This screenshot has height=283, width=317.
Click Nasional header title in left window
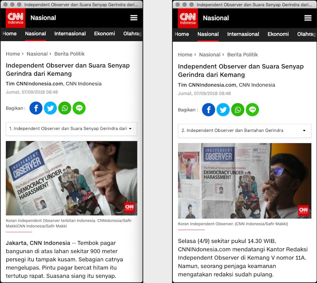[x=43, y=18]
